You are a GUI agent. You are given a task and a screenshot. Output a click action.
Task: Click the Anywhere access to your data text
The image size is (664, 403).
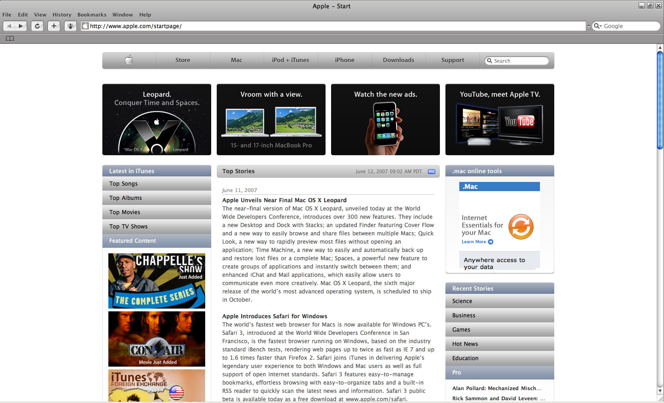(494, 263)
